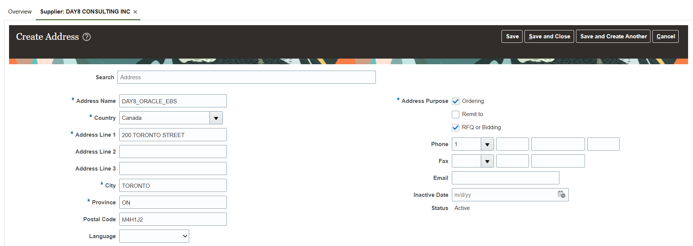
Task: Click the Fax area code field
Action: [512, 161]
